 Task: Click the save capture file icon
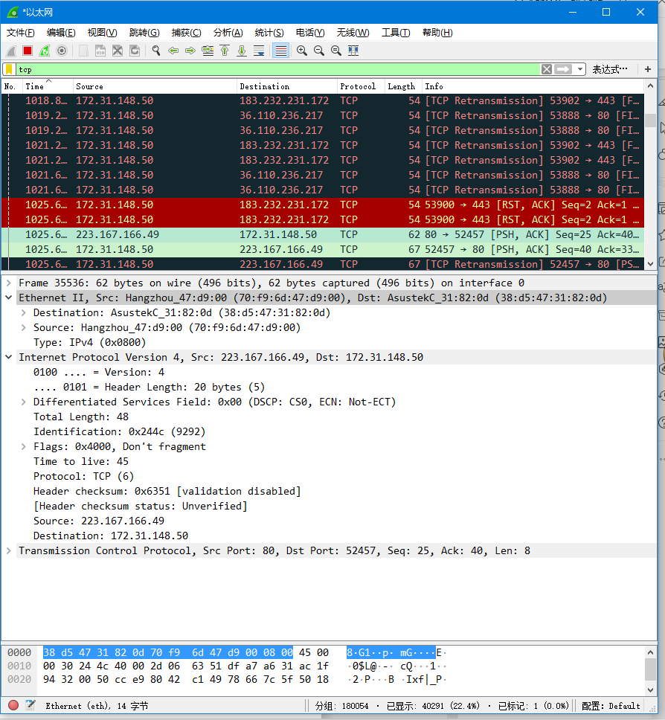[100, 51]
